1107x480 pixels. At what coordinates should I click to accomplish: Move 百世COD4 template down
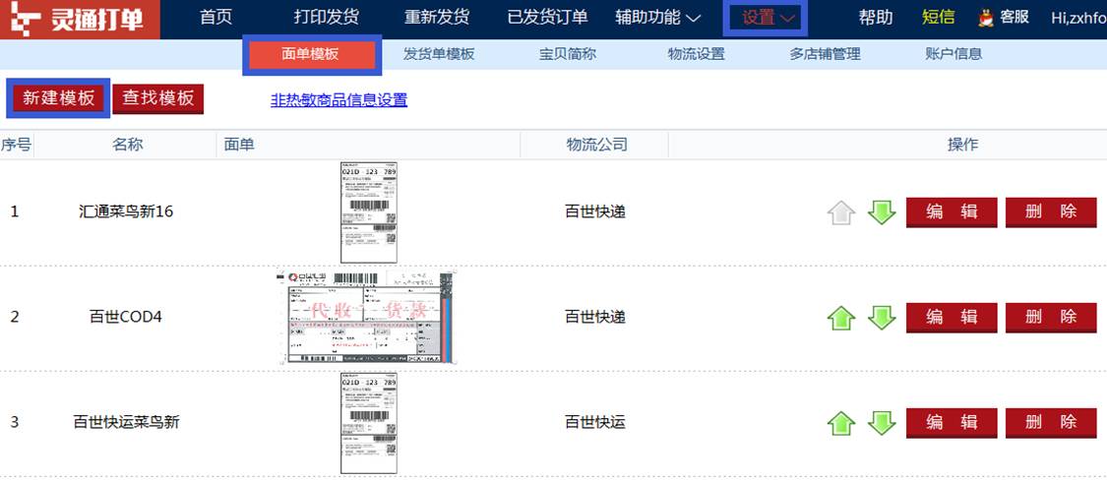coord(882,318)
